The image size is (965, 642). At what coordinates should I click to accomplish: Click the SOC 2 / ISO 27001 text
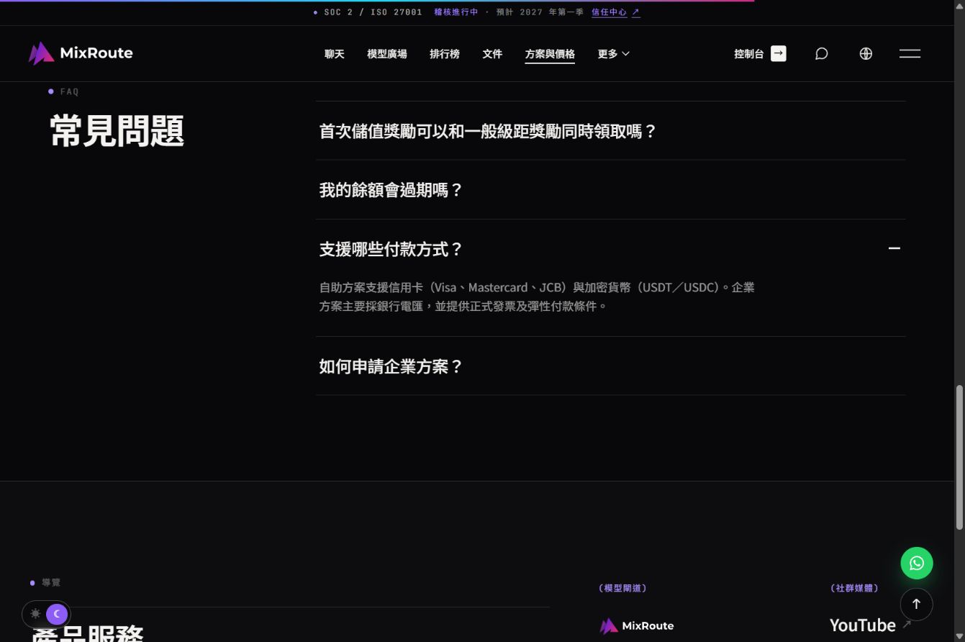[x=373, y=12]
